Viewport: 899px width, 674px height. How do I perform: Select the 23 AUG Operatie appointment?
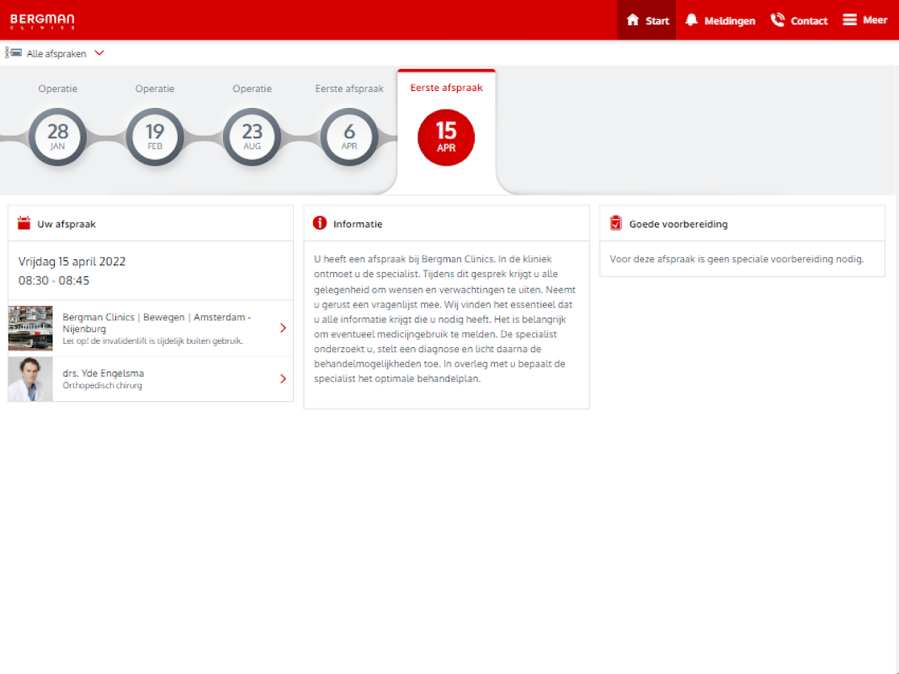coord(252,137)
